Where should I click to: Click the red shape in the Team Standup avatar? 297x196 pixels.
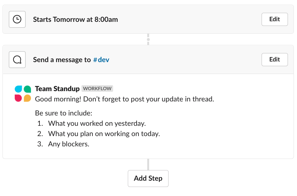click(18, 98)
